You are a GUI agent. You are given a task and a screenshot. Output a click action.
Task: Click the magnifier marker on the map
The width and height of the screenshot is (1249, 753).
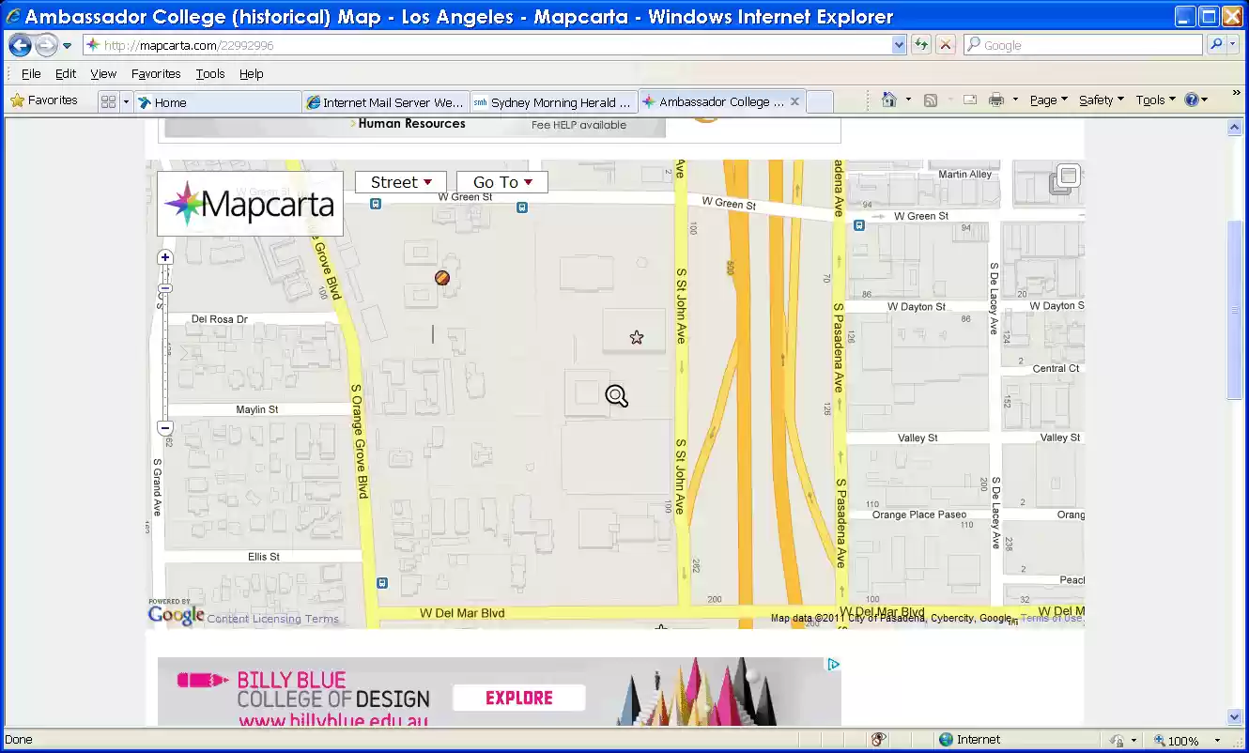(616, 396)
